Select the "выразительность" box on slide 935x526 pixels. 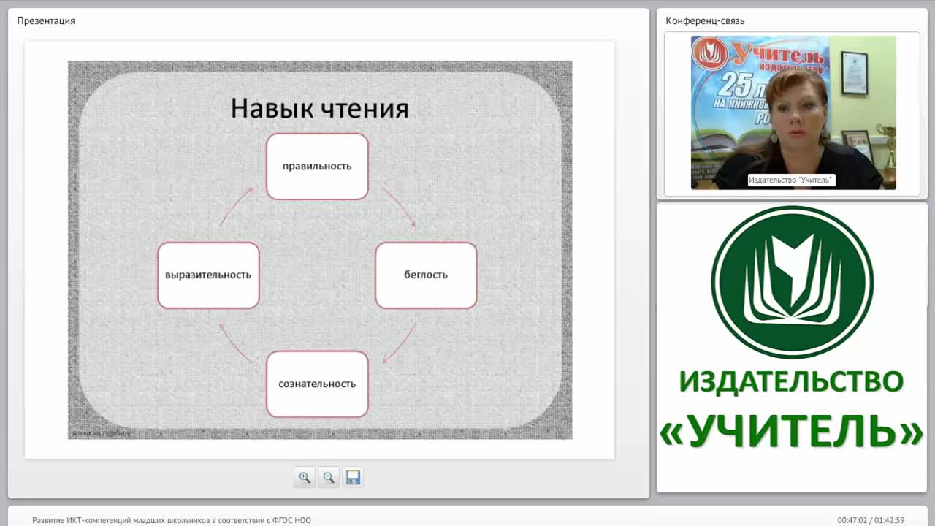[208, 275]
